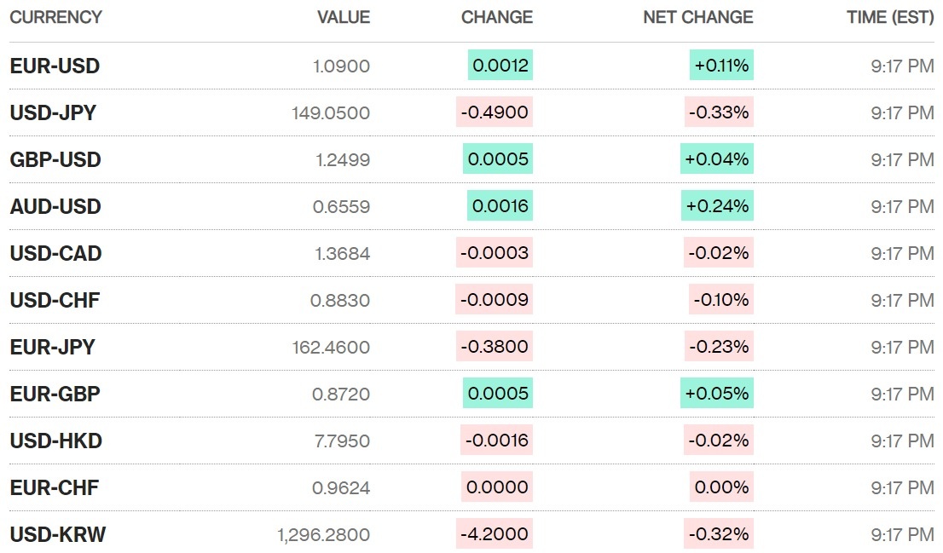Click the red -4.2000 change badge
The image size is (943, 553).
pos(495,534)
